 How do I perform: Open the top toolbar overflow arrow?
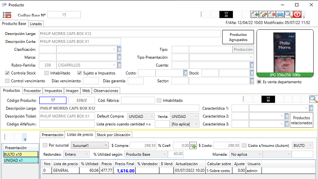[x=304, y=16]
